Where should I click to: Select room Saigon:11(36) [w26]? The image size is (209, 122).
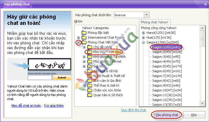[x=167, y=95]
